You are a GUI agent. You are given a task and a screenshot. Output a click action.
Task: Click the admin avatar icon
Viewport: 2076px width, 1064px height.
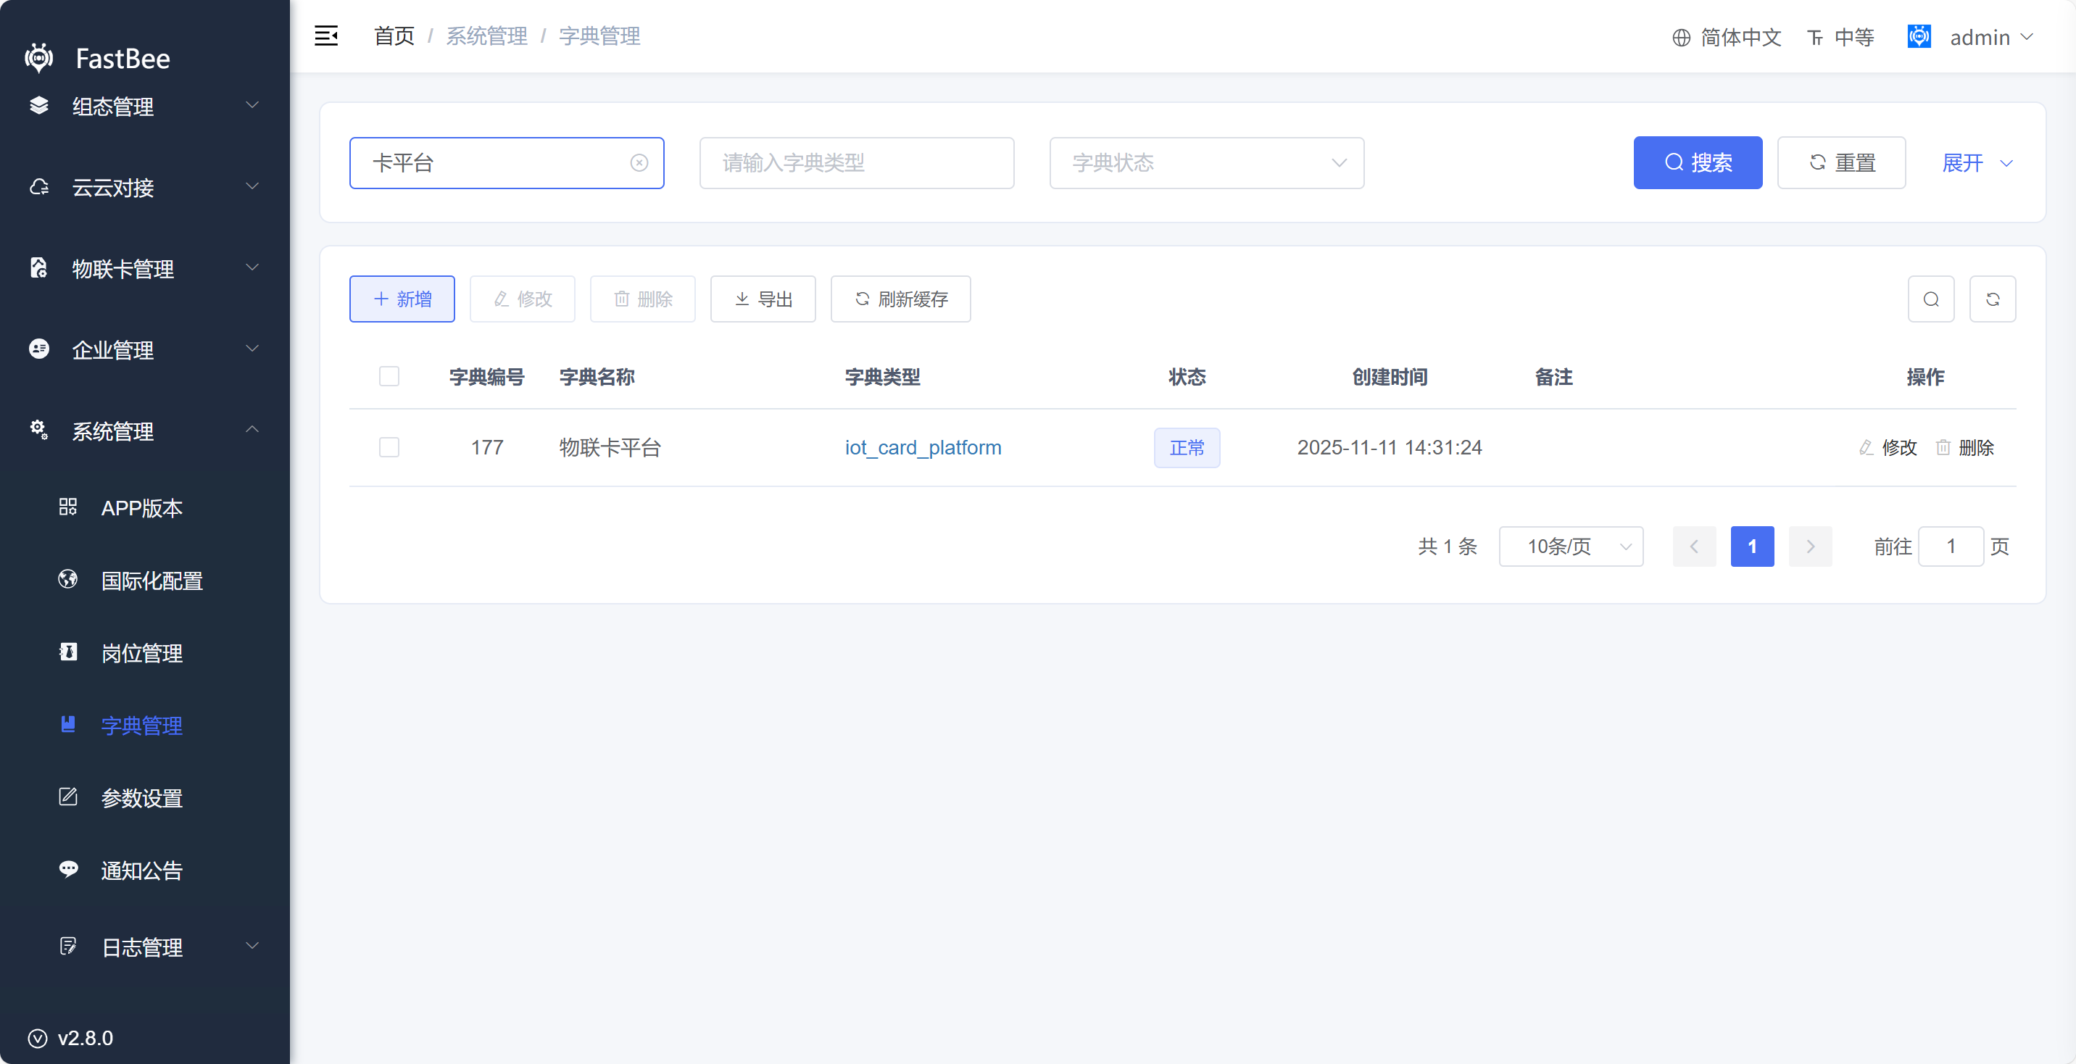click(x=1919, y=37)
